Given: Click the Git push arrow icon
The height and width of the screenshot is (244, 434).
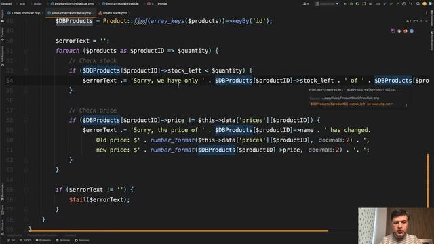Looking at the screenshot, I should pos(397,4).
